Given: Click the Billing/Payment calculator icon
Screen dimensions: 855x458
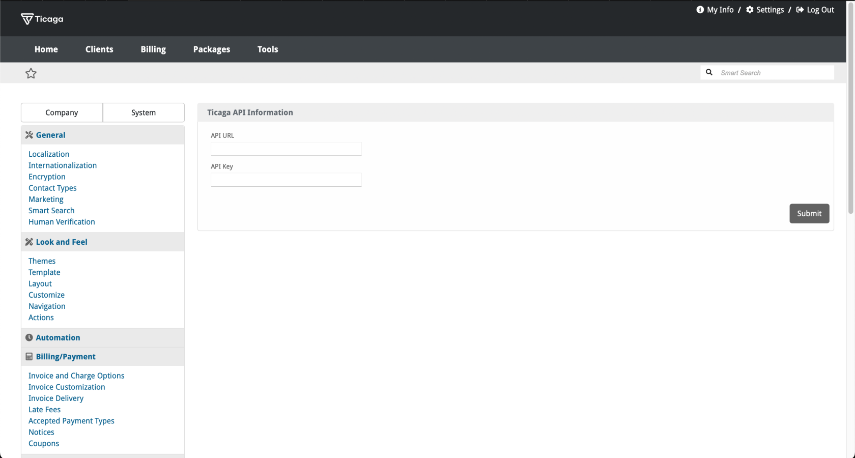Looking at the screenshot, I should [29, 357].
